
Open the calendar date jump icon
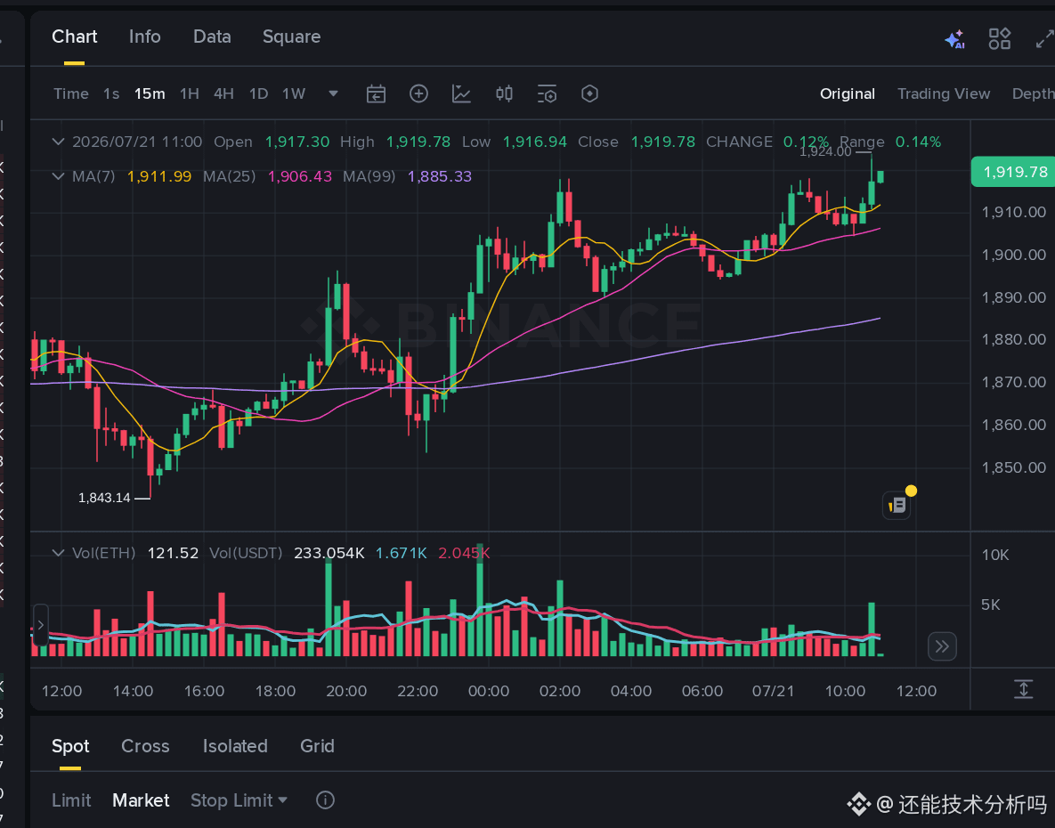pyautogui.click(x=376, y=93)
